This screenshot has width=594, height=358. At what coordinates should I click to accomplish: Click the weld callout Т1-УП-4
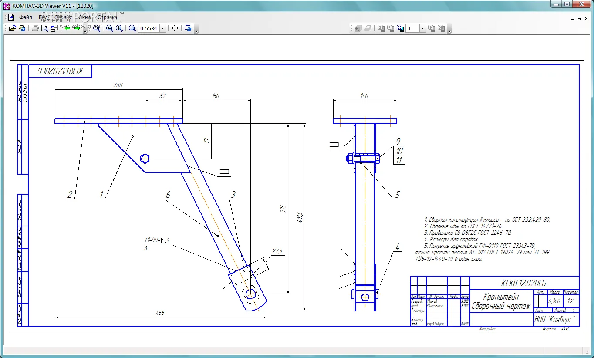tap(157, 240)
